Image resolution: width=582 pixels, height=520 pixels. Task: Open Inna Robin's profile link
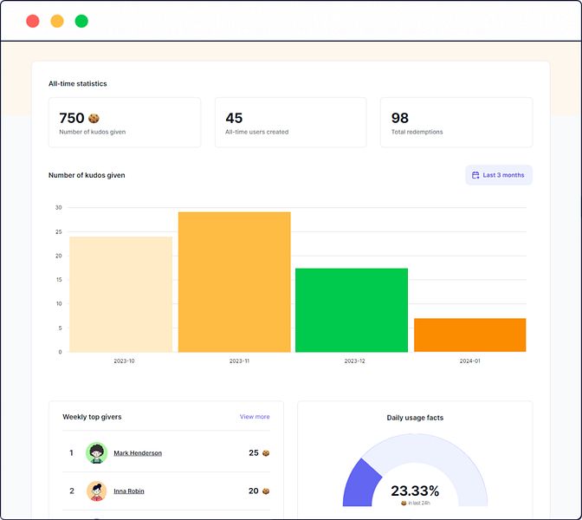click(129, 491)
